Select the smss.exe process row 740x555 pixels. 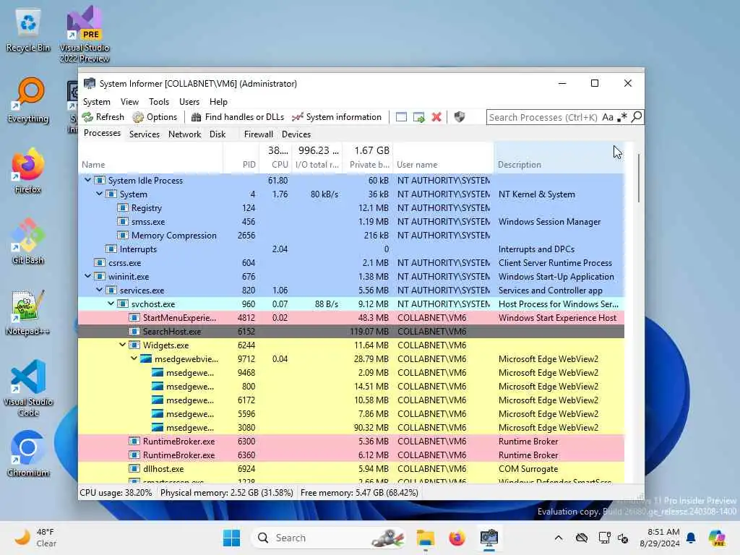(351, 222)
